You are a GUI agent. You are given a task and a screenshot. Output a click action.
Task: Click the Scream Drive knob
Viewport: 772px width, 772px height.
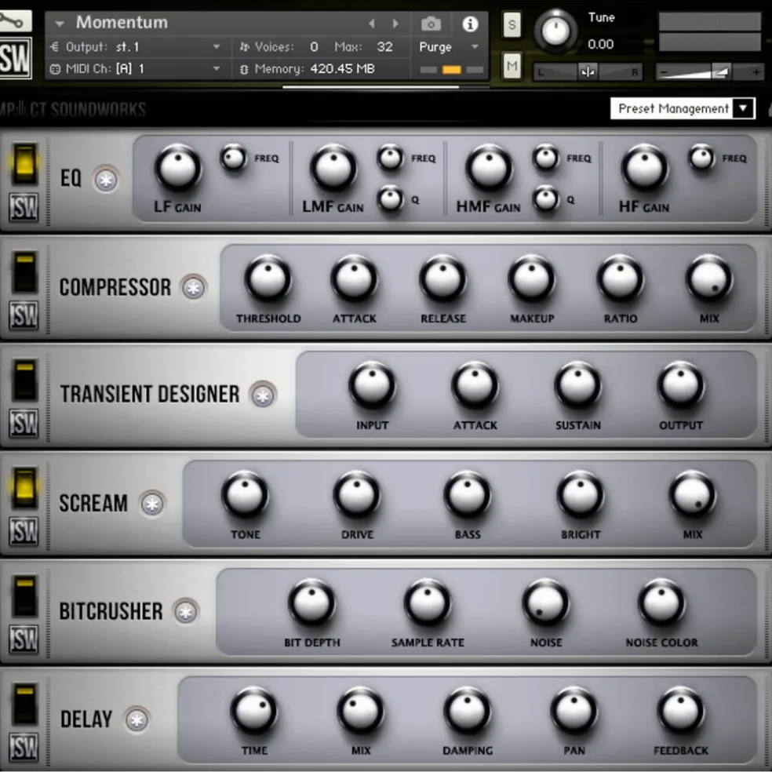point(357,495)
